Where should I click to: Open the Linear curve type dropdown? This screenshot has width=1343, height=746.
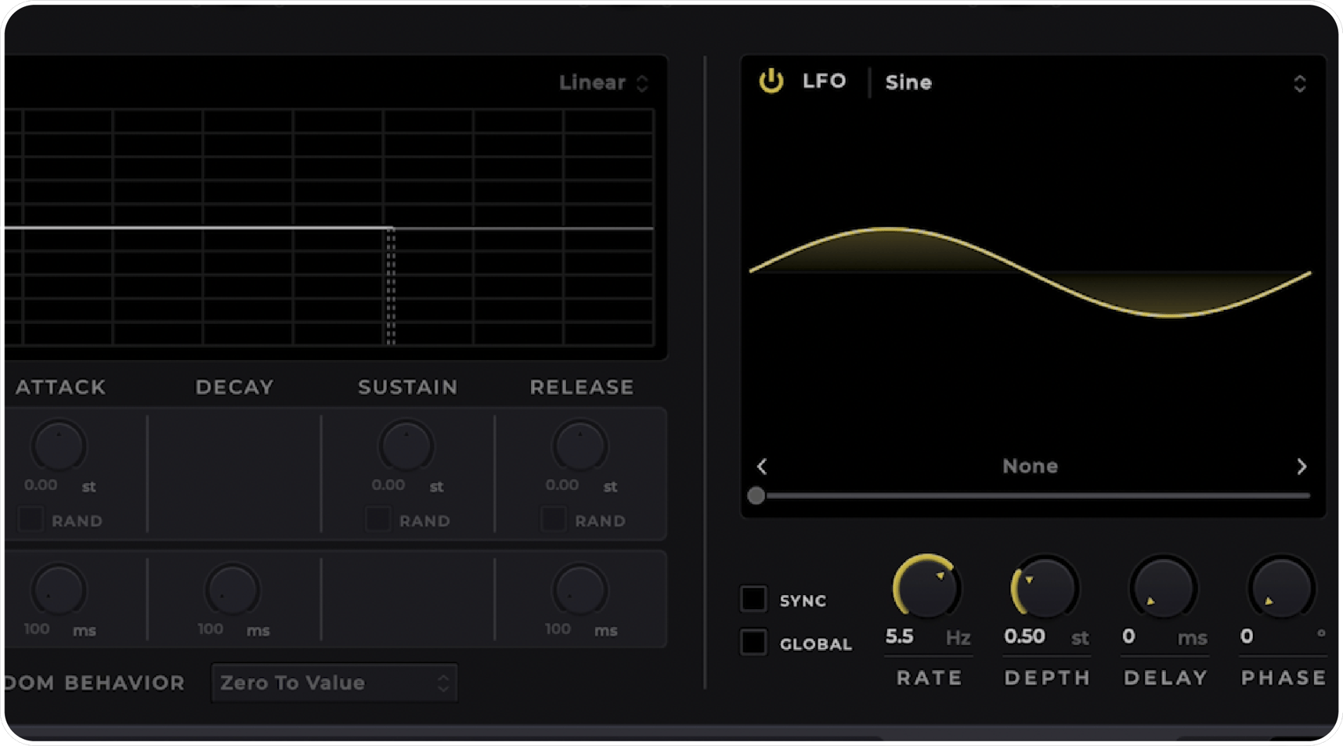pos(603,82)
